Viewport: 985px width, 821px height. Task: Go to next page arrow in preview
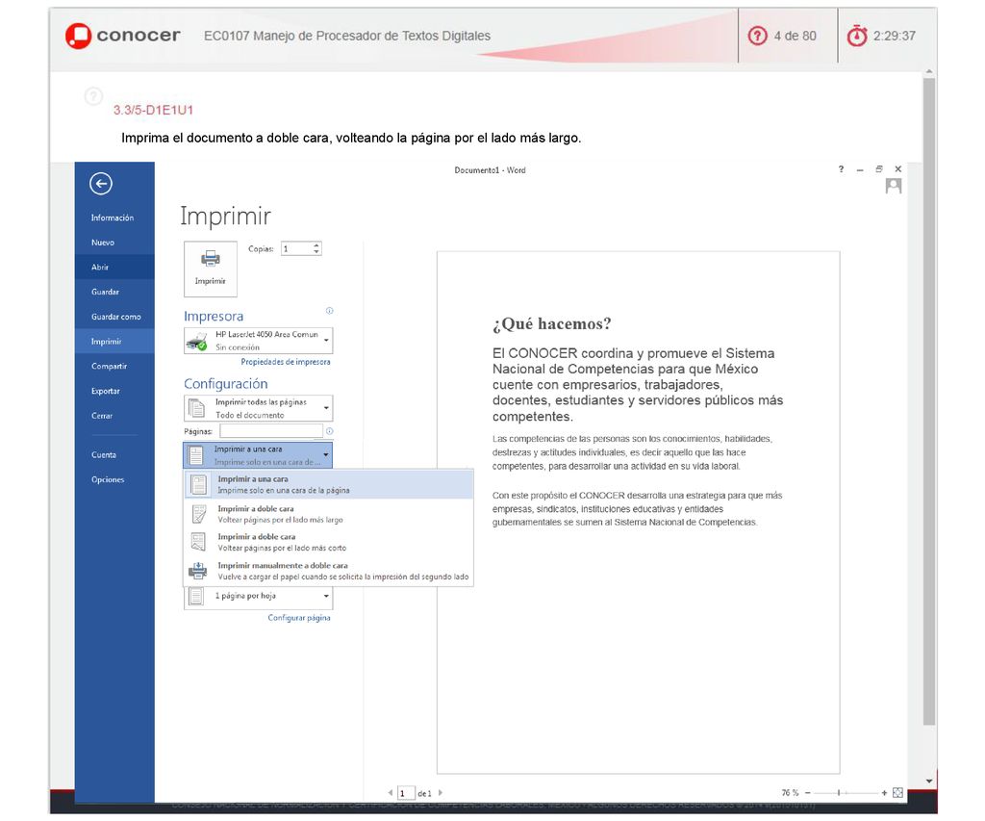[x=441, y=793]
